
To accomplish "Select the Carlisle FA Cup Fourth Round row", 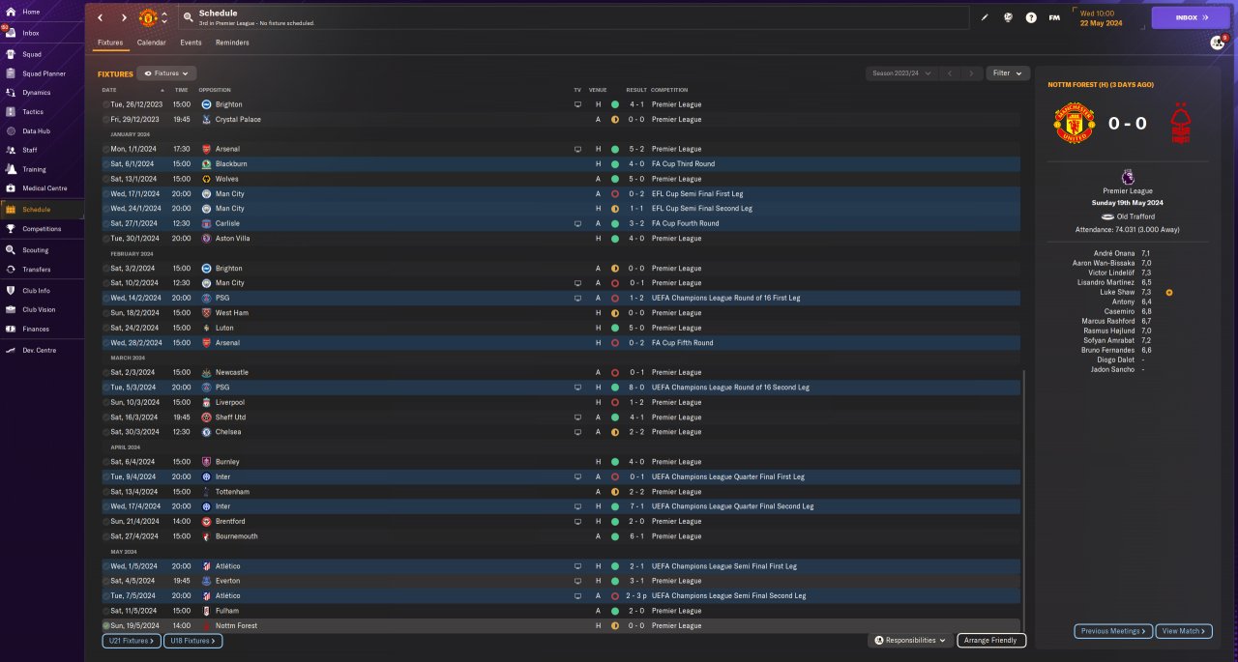I will click(560, 223).
